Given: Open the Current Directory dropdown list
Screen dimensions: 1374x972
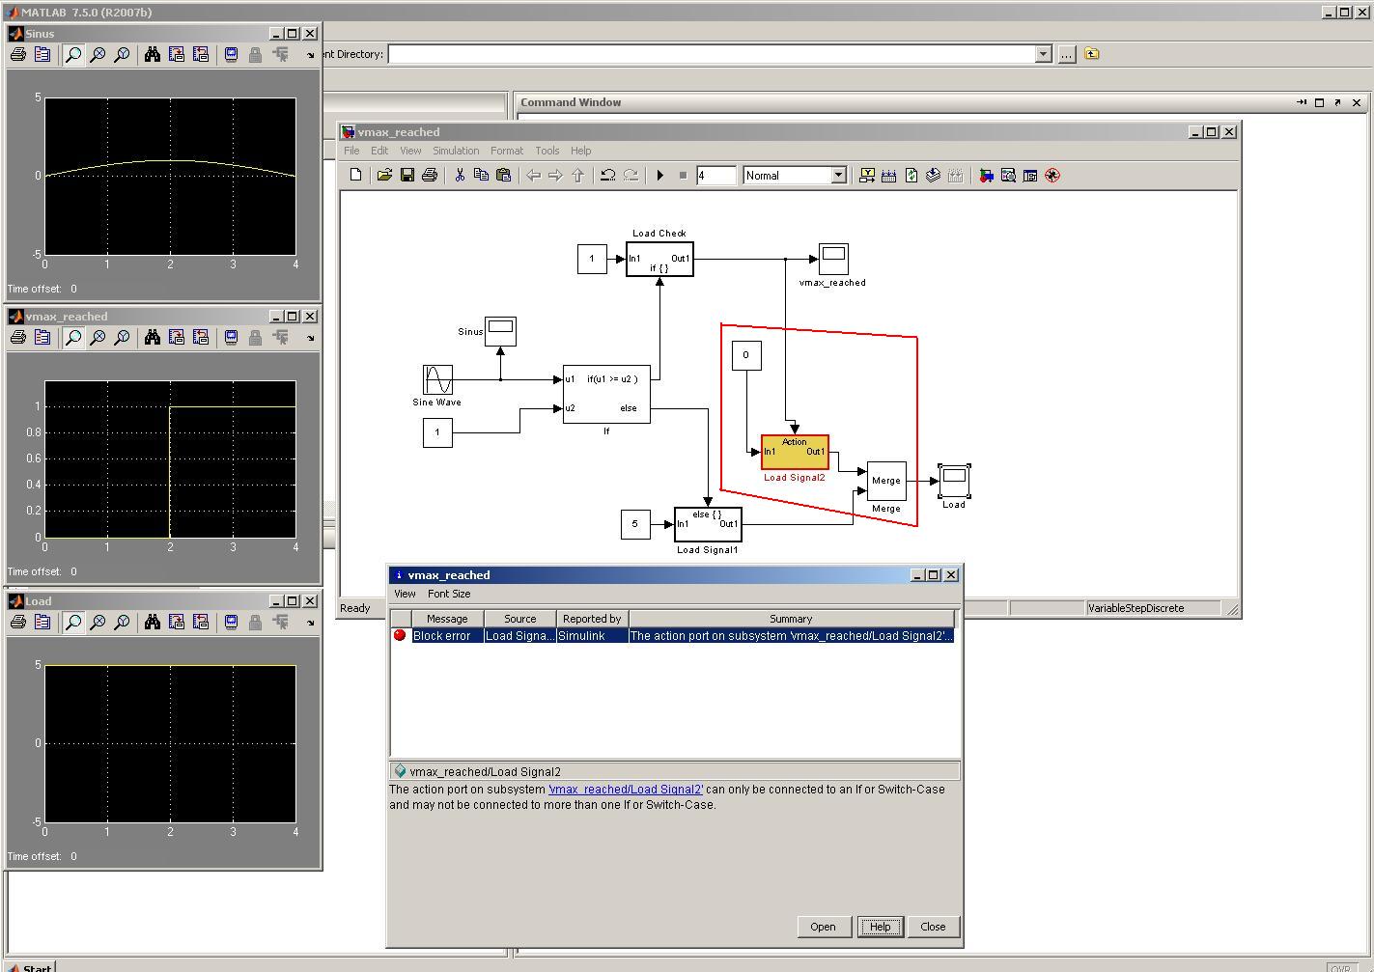Looking at the screenshot, I should click(1043, 54).
